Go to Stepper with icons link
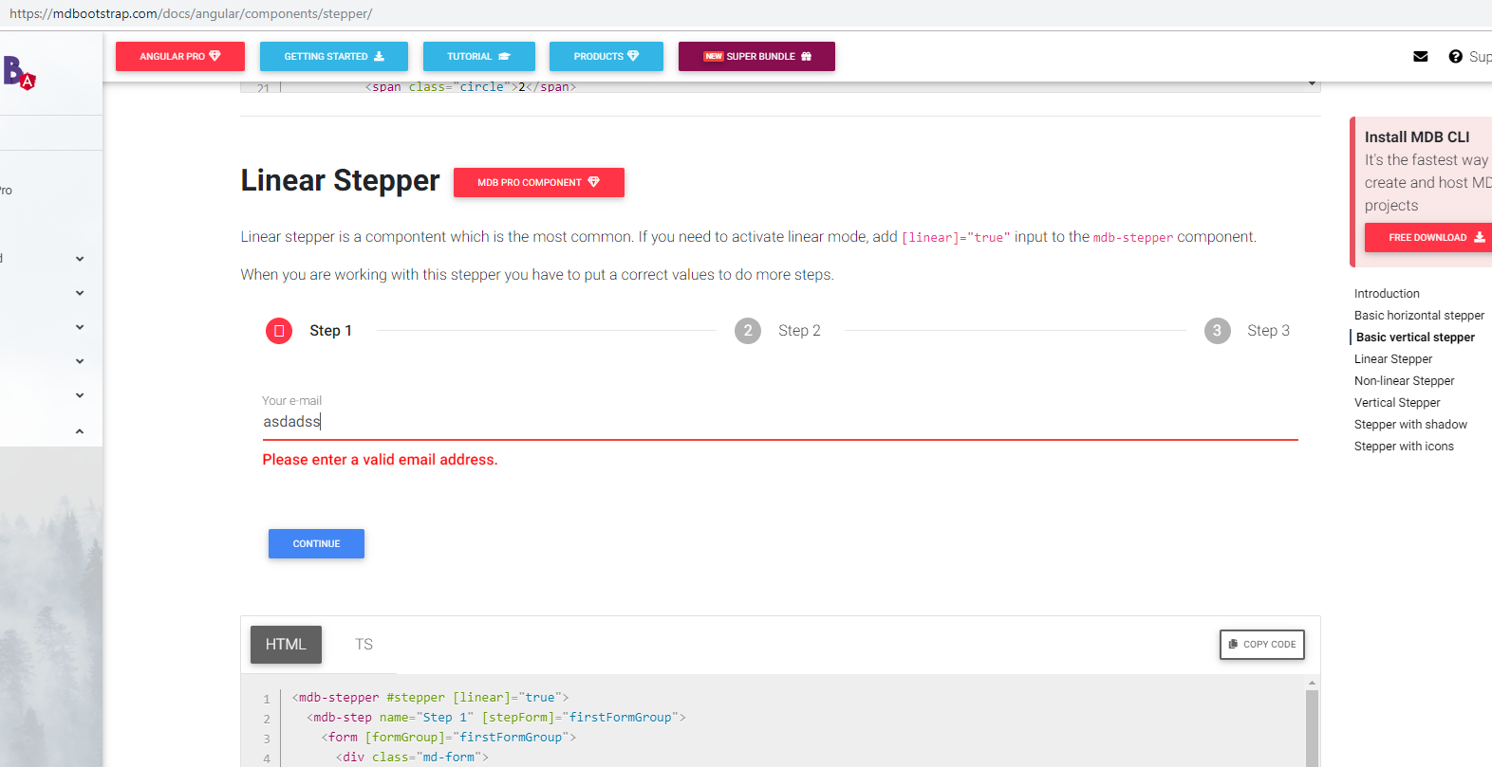The width and height of the screenshot is (1492, 767). (x=1404, y=447)
